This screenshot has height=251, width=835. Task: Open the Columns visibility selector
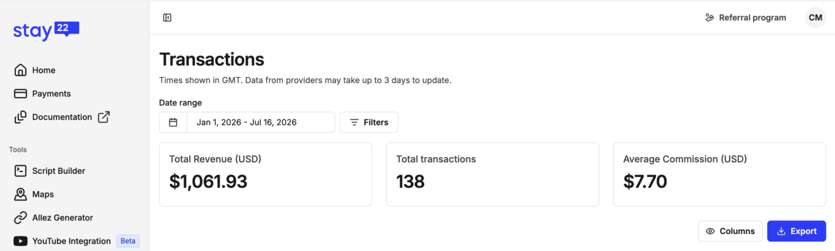[730, 231]
